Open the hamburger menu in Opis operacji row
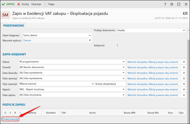The image size is (190, 124). (x=184, y=84)
